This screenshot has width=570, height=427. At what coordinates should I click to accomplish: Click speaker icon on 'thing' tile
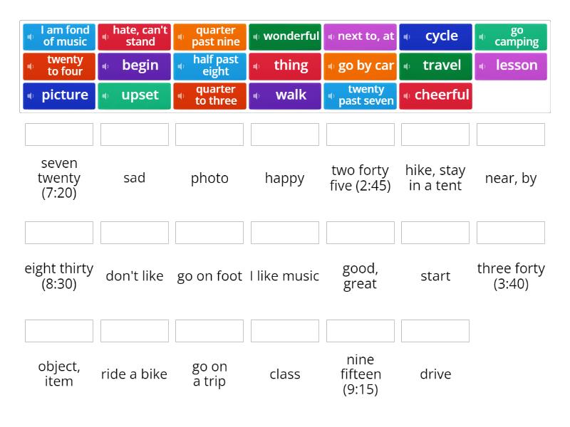256,66
